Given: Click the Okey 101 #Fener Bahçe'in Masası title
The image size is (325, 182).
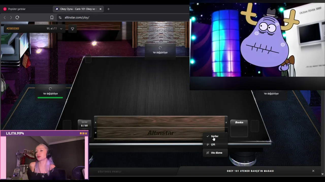Looking at the screenshot, I should click(250, 171).
